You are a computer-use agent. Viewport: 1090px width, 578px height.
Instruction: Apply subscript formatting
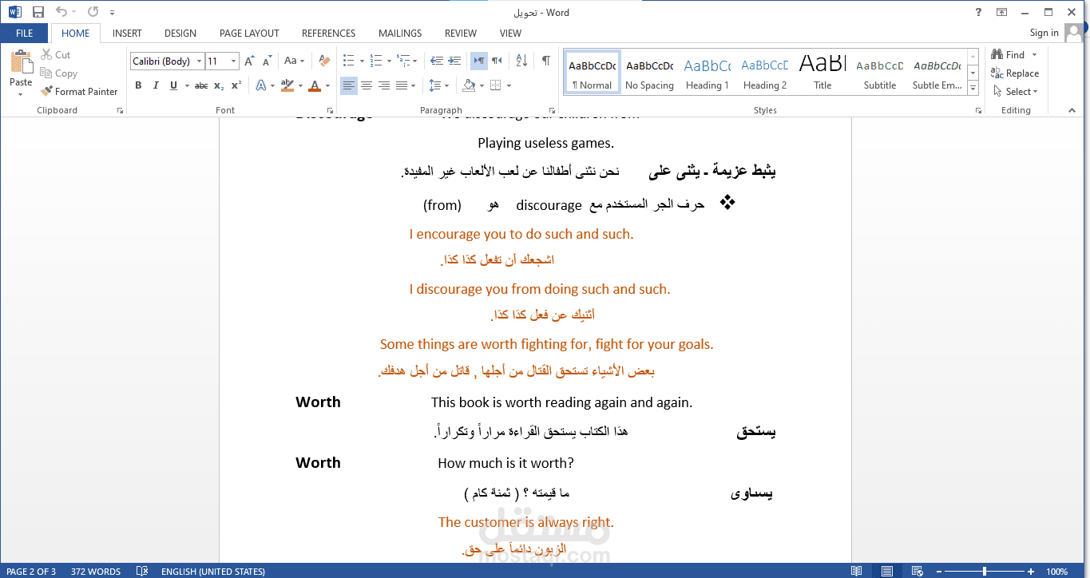pos(220,85)
